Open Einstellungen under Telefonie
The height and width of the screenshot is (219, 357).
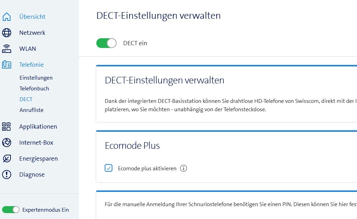point(36,78)
